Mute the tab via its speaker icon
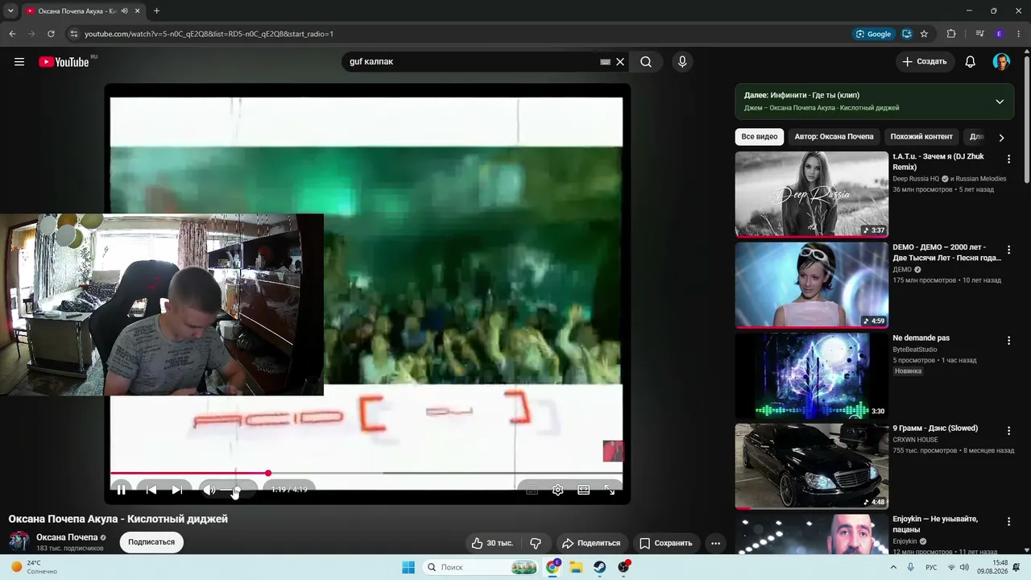The width and height of the screenshot is (1031, 580). [123, 11]
